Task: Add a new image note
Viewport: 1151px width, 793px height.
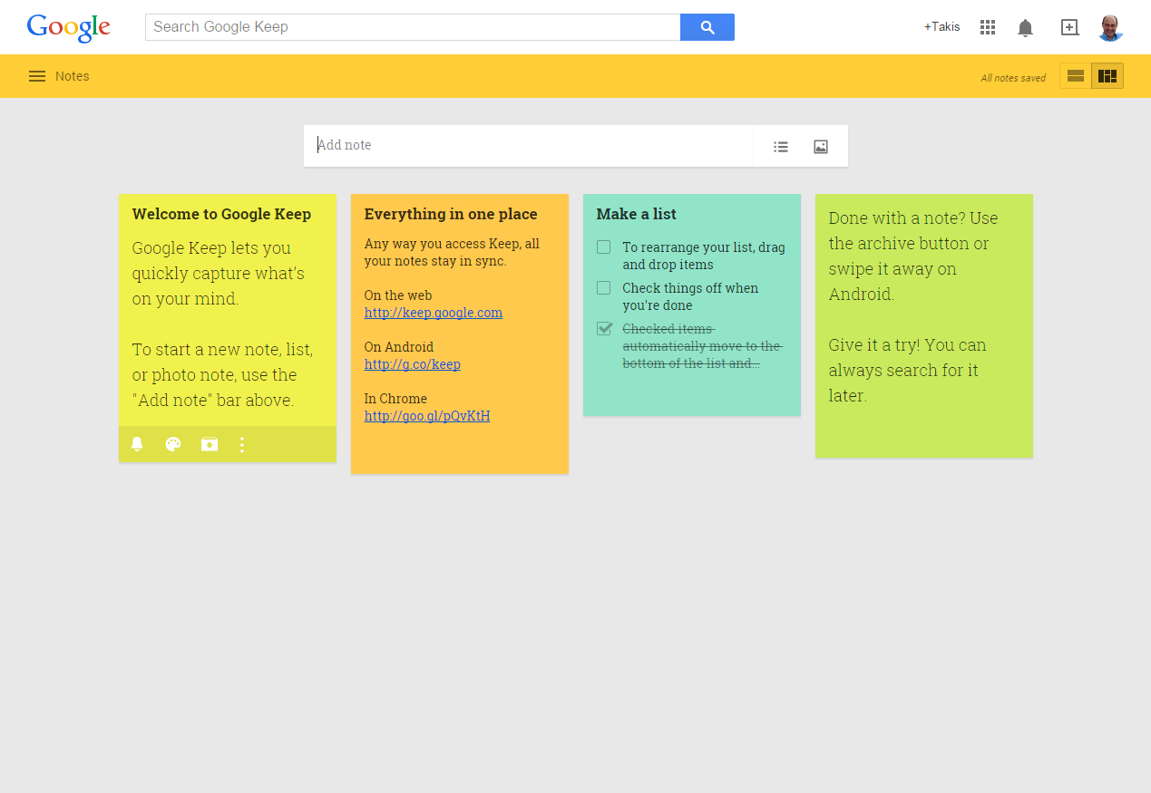Action: (821, 147)
